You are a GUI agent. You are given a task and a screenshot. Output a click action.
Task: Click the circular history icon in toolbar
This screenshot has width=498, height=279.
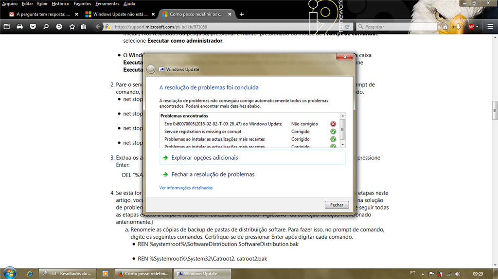pos(59,27)
